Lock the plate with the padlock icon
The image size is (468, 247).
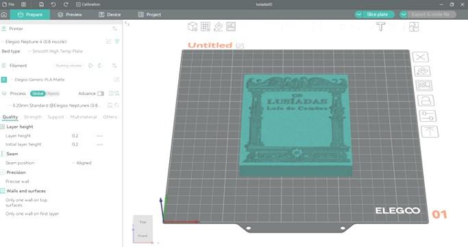426,101
